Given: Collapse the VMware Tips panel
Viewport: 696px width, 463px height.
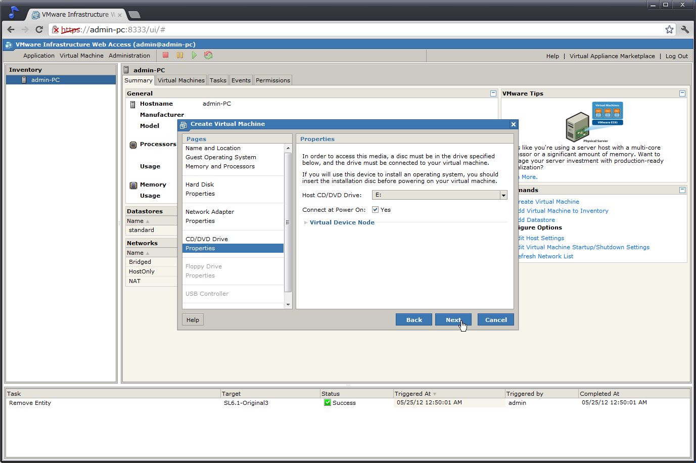Looking at the screenshot, I should pos(682,94).
